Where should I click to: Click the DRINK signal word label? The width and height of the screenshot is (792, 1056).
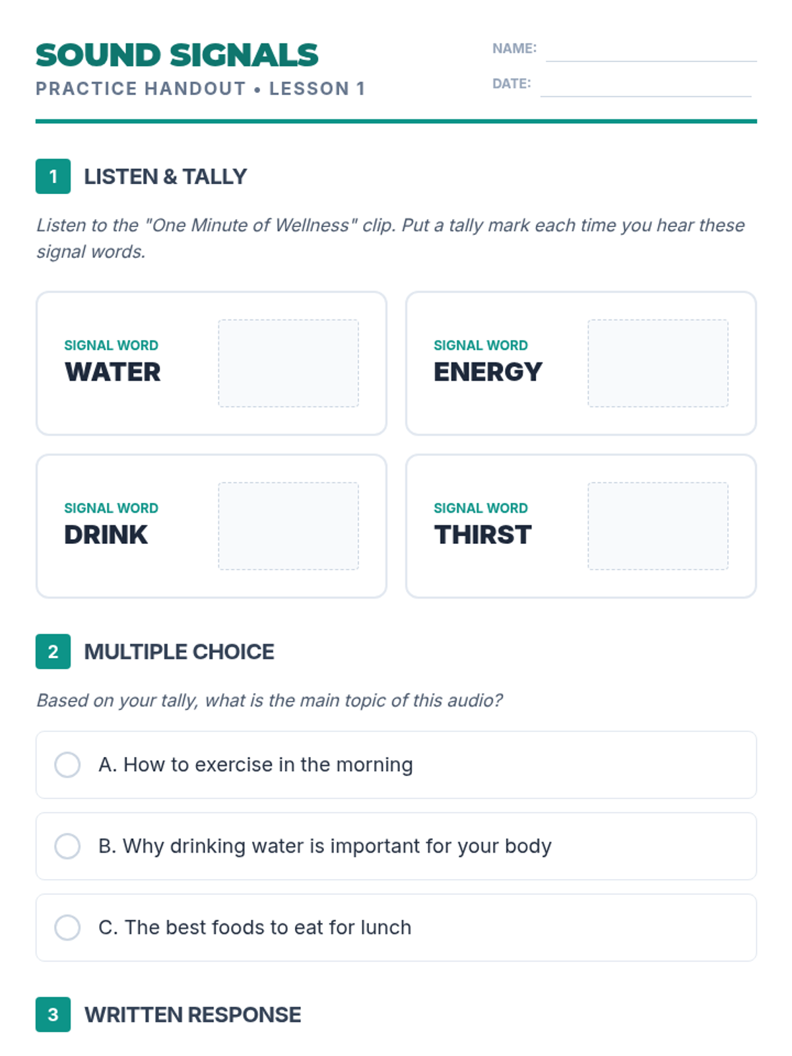point(106,535)
